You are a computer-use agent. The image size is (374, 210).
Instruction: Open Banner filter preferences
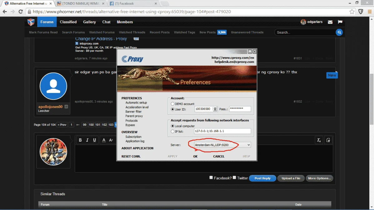click(x=133, y=112)
